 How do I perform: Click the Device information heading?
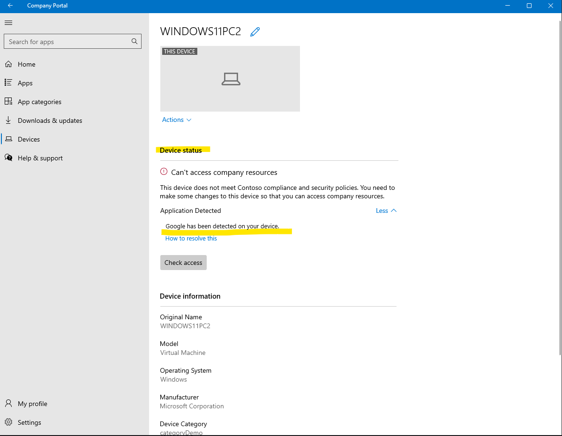(190, 296)
